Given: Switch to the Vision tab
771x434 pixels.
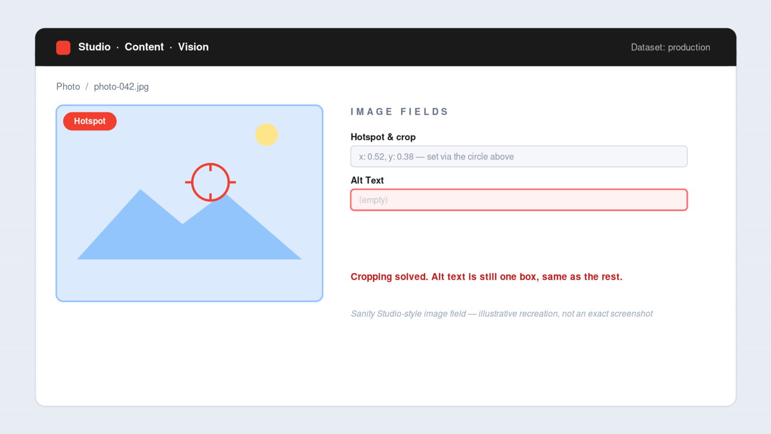Looking at the screenshot, I should (x=193, y=47).
